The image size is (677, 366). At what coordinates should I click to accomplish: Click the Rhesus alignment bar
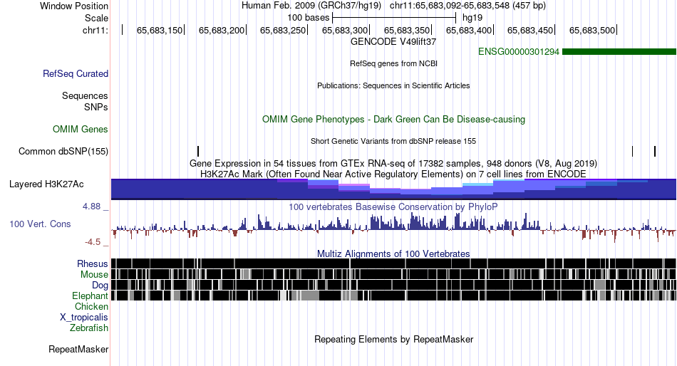click(393, 263)
